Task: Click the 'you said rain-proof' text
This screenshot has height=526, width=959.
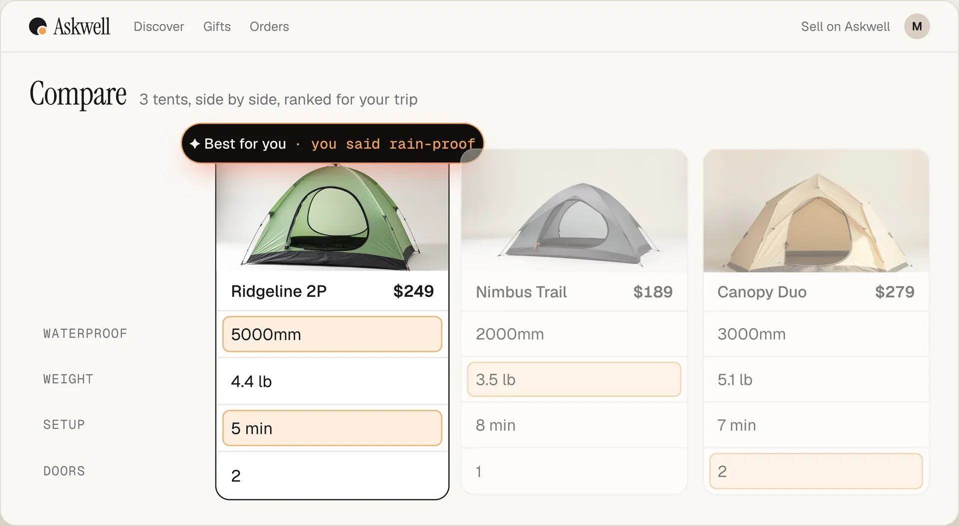Action: [x=393, y=144]
